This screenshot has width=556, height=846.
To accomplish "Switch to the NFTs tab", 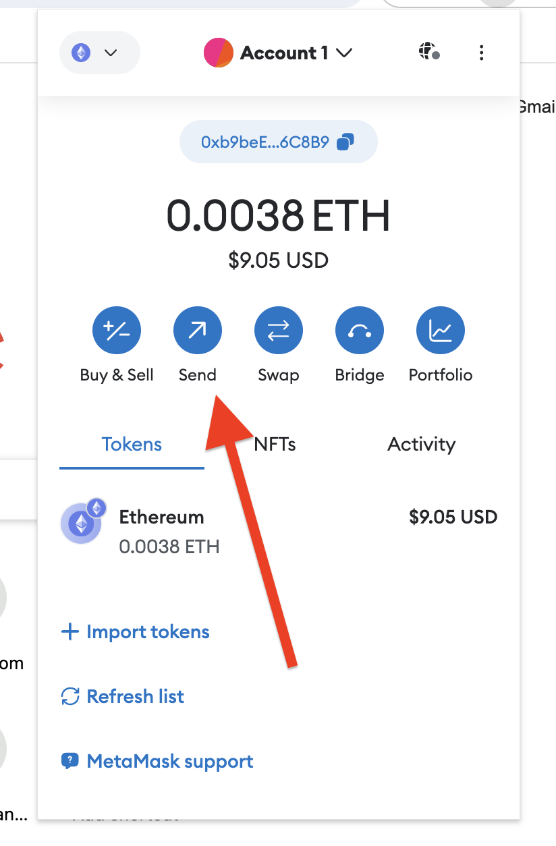I will click(x=275, y=445).
